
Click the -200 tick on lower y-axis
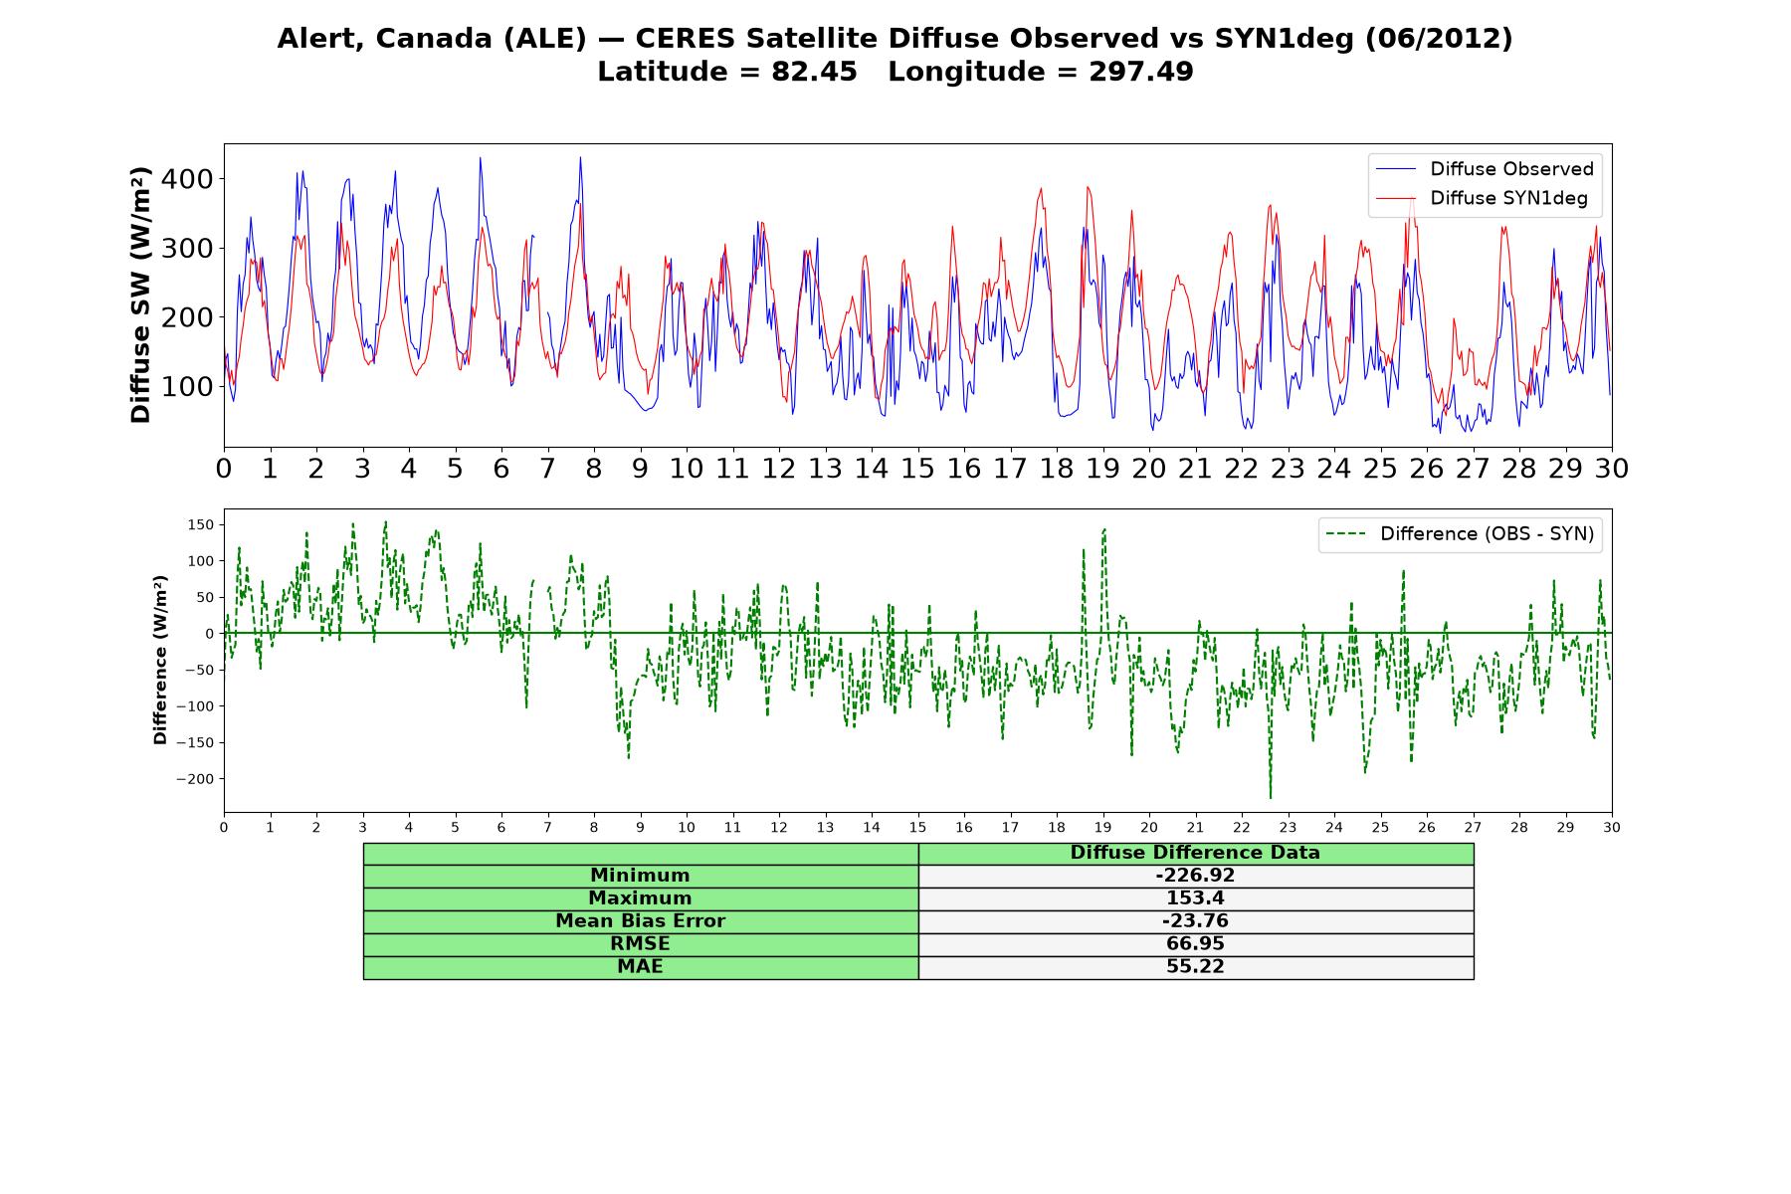[x=195, y=779]
